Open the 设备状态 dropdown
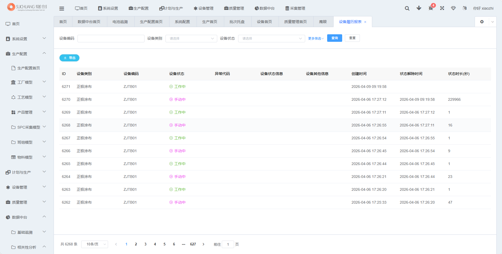The image size is (502, 254). (271, 39)
